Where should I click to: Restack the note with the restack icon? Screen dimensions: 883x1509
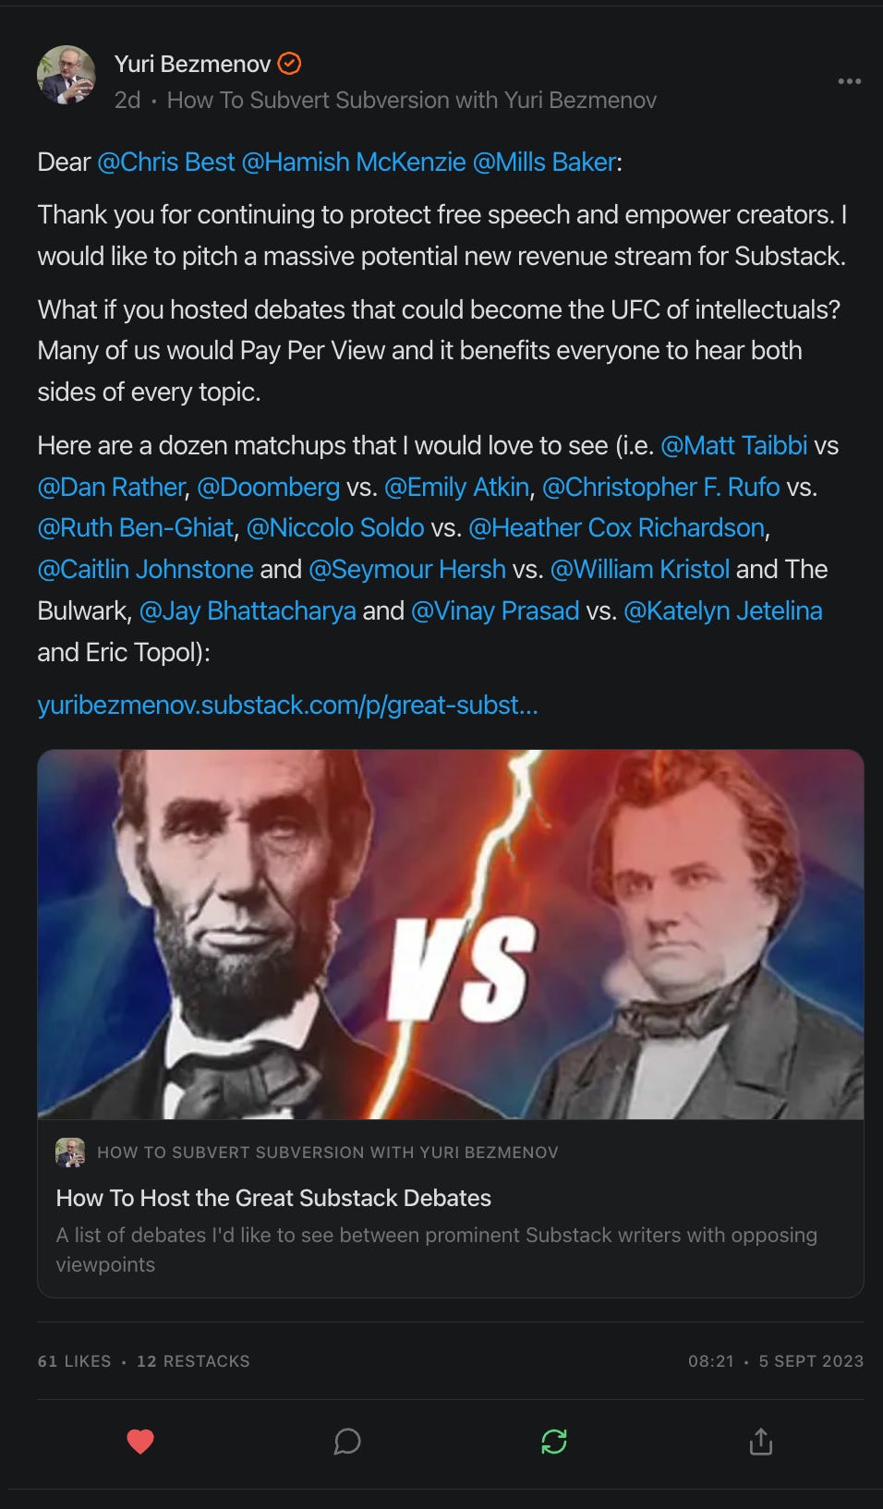pyautogui.click(x=553, y=1440)
